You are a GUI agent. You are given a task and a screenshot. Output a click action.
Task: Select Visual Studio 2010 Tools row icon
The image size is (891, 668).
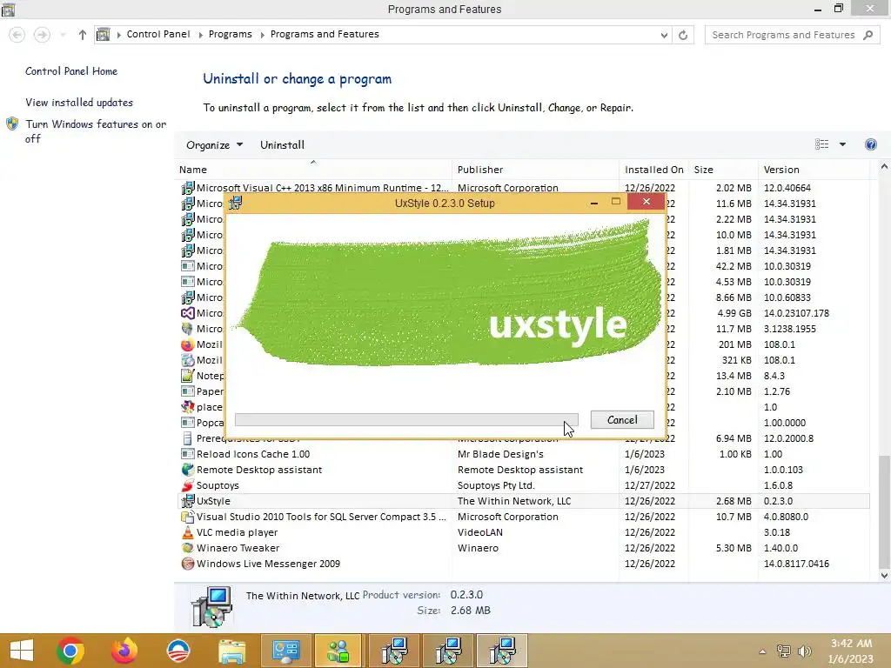pos(188,517)
